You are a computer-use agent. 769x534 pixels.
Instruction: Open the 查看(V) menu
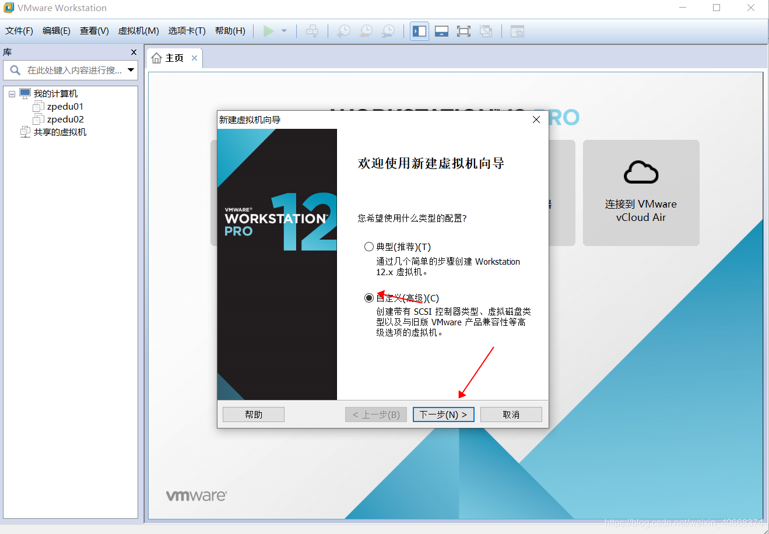[94, 31]
